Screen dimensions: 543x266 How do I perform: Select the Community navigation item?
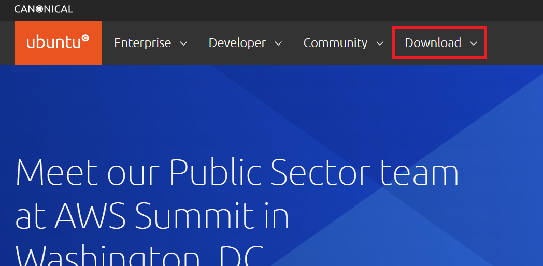tap(335, 43)
